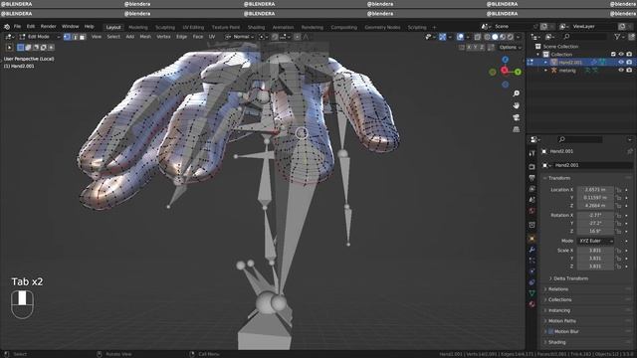Open the UV menu
The image size is (637, 358).
(x=212, y=37)
